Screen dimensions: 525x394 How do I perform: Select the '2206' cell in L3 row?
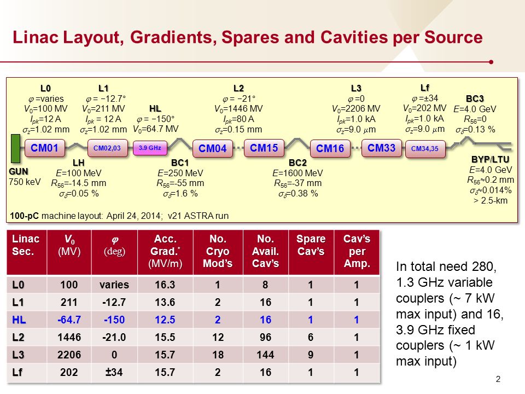pos(69,355)
